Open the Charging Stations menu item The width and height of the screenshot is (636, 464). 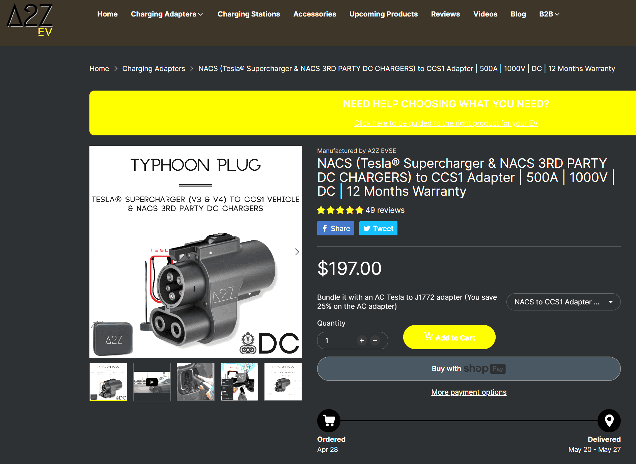(x=249, y=14)
